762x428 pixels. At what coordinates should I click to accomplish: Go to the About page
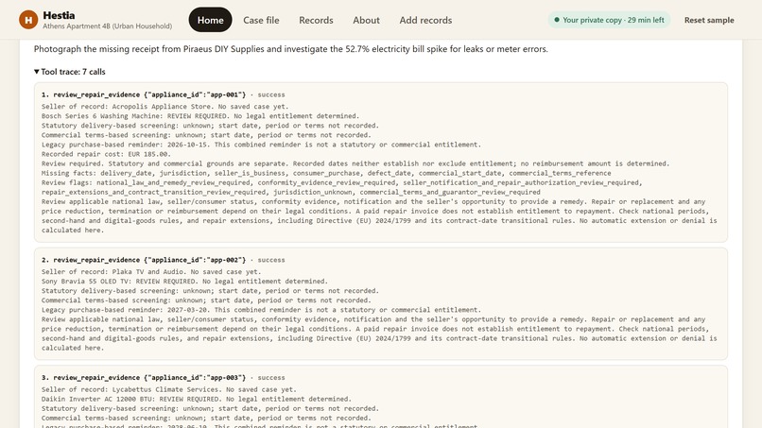366,20
